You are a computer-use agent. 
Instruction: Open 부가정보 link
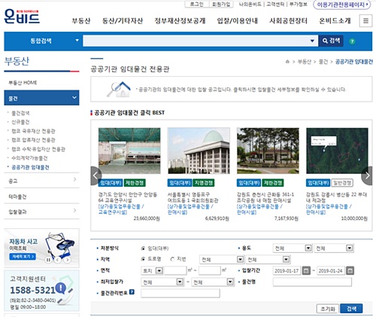(x=299, y=5)
